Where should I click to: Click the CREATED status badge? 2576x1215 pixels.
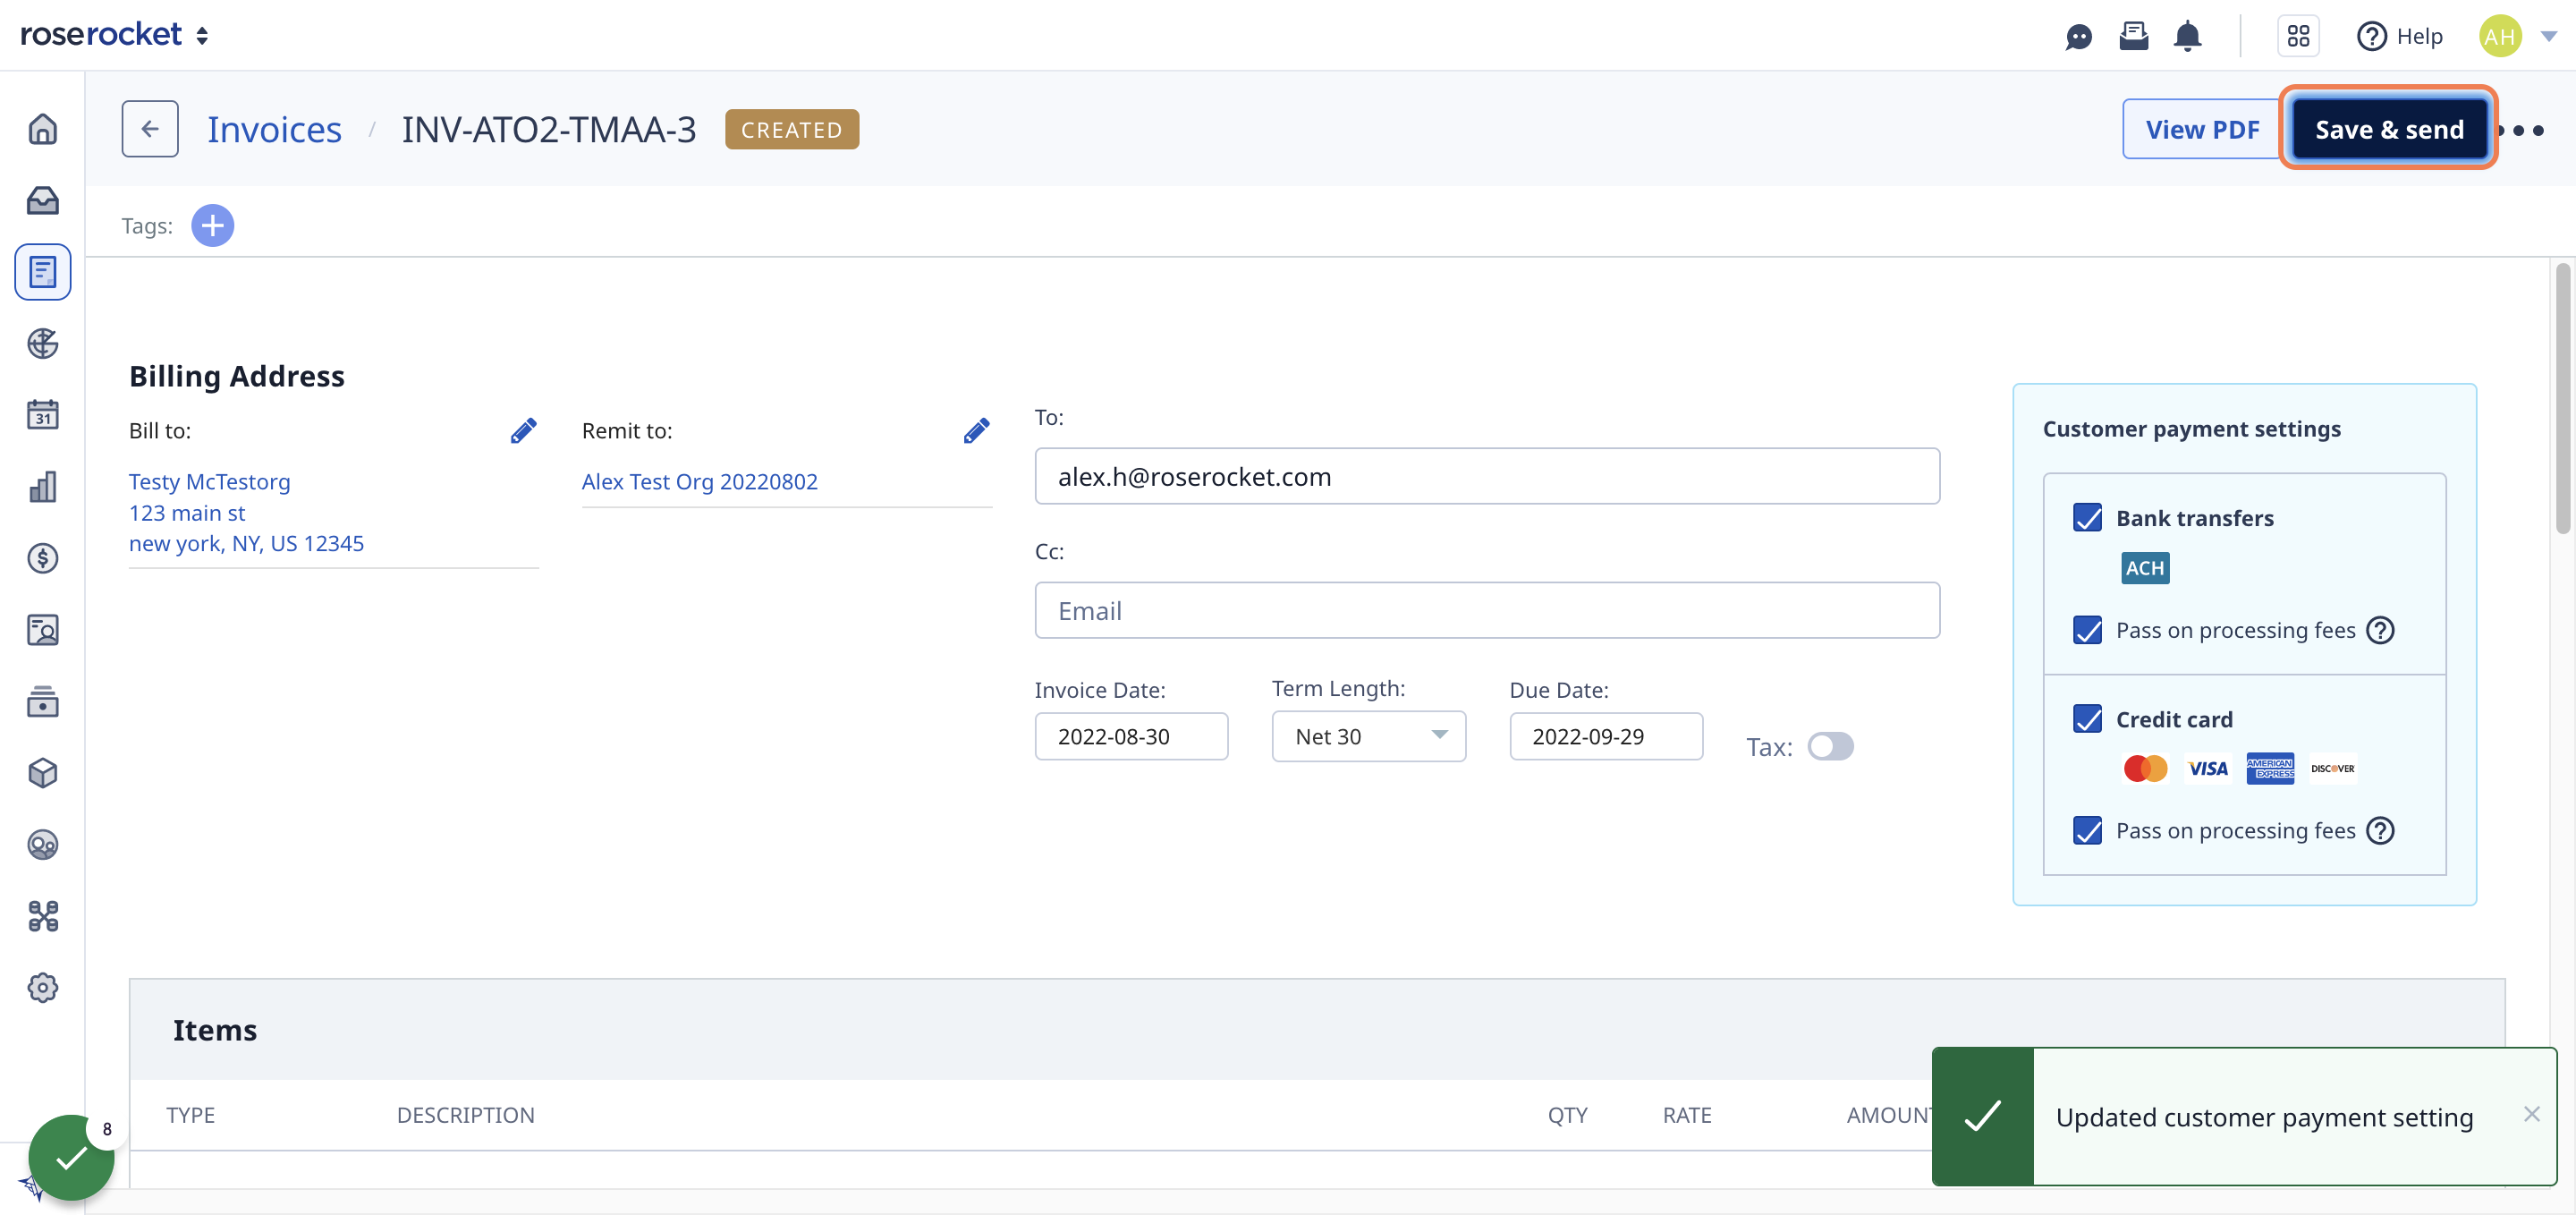pos(791,130)
